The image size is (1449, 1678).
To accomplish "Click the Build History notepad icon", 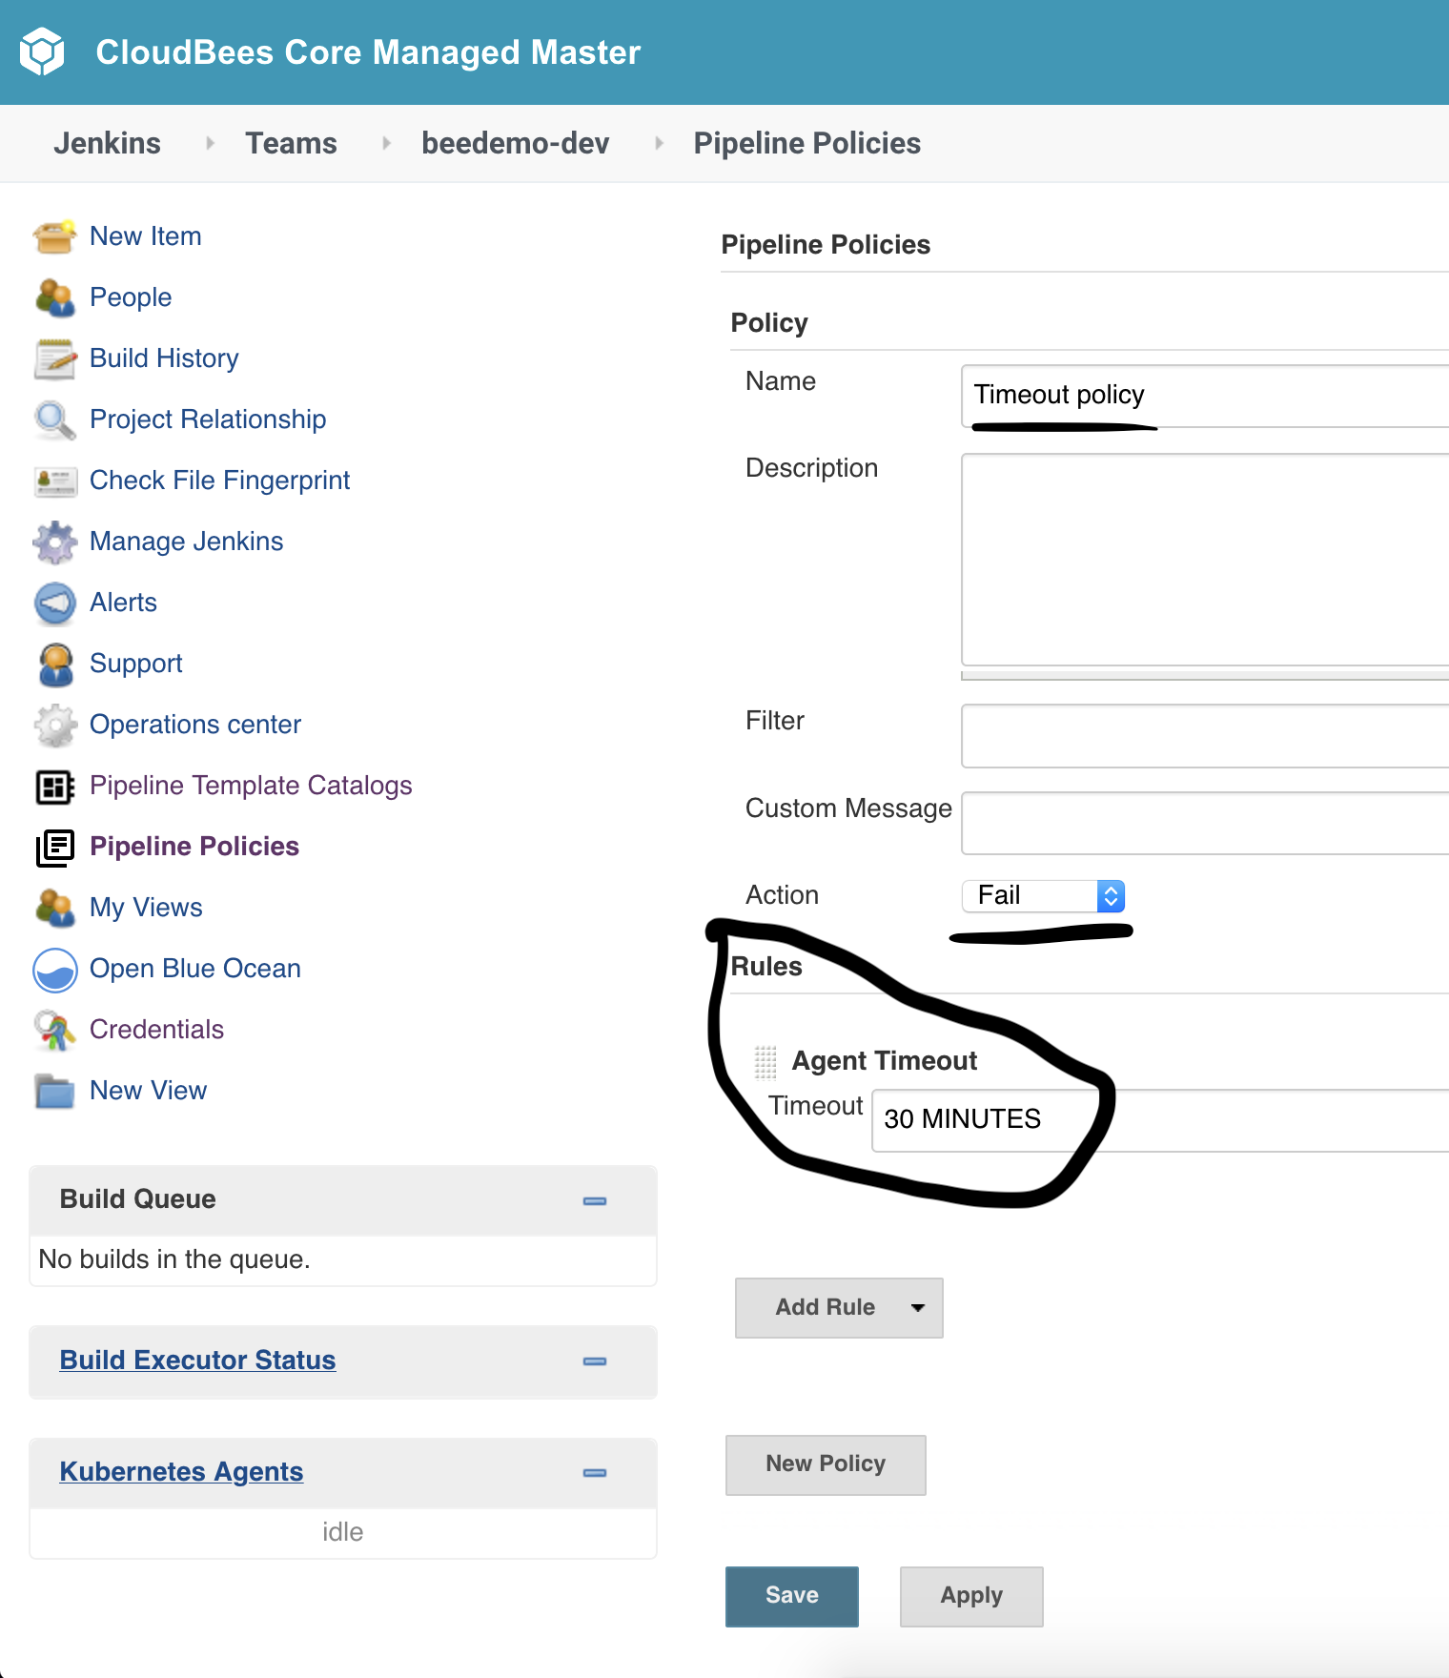I will (54, 358).
